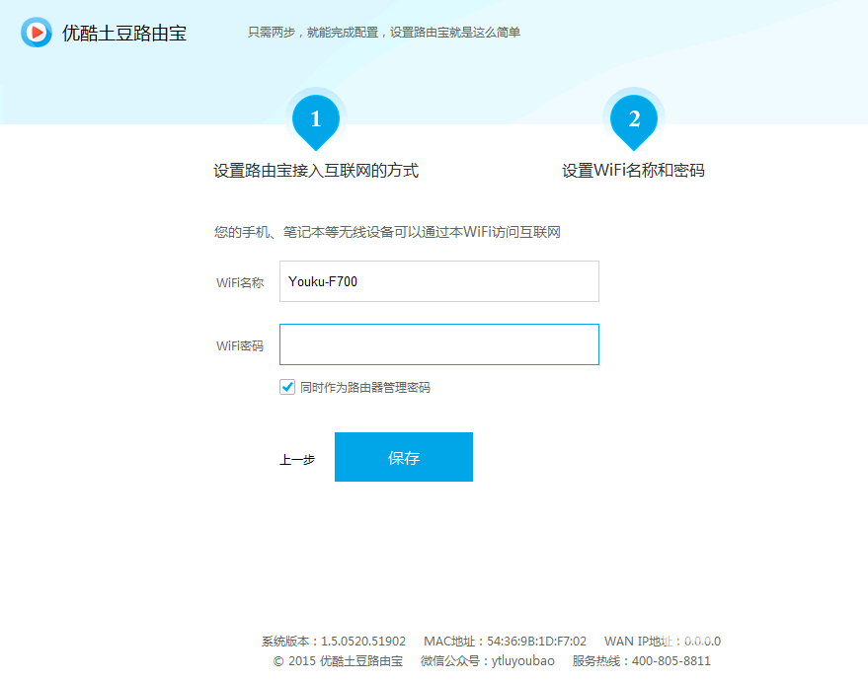This screenshot has width=868, height=682.
Task: Click the step 2 pin marker
Action: [x=634, y=121]
